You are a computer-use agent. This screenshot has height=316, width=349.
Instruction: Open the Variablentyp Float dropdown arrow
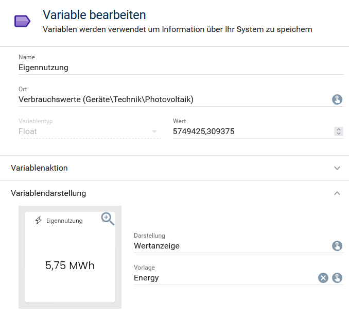click(154, 131)
